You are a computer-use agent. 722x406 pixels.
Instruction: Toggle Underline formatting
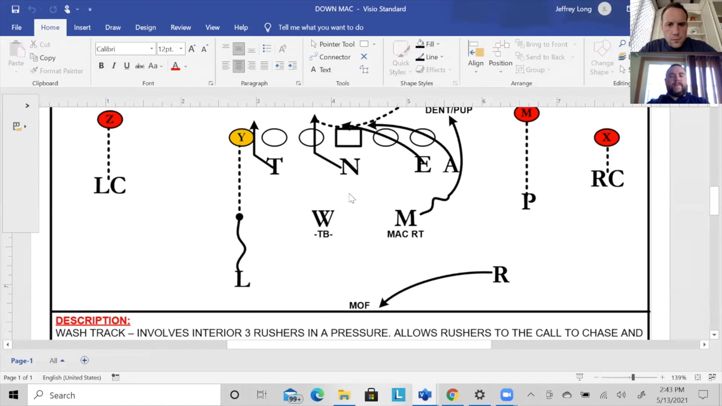pos(127,66)
